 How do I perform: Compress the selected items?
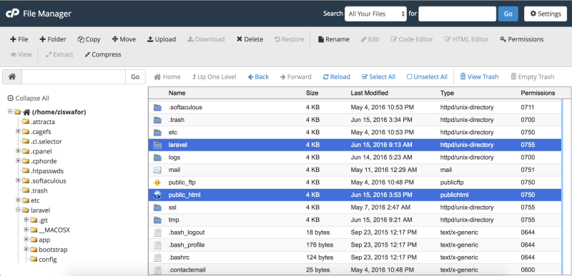pyautogui.click(x=103, y=54)
